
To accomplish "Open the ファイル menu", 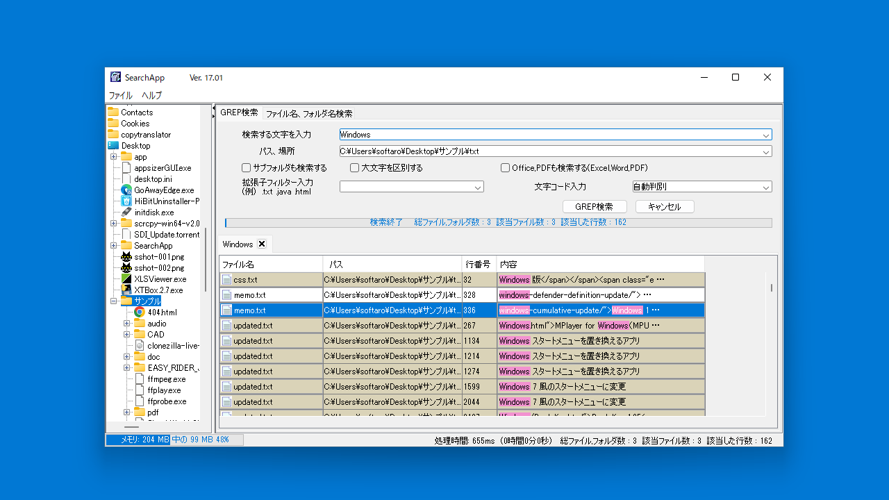I will [120, 95].
